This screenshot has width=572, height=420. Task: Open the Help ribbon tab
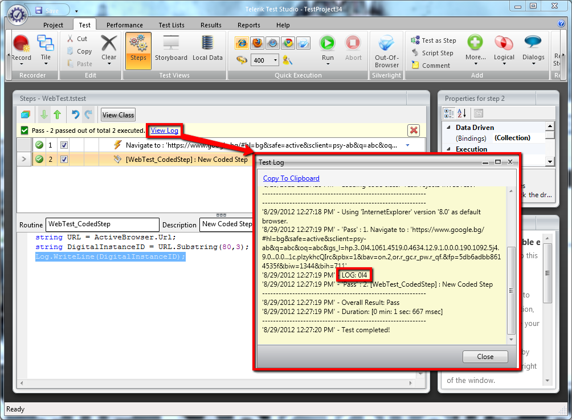(x=283, y=25)
